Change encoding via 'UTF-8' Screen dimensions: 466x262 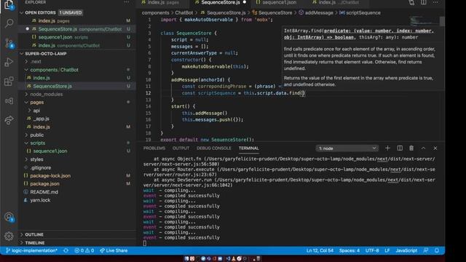click(x=372, y=250)
